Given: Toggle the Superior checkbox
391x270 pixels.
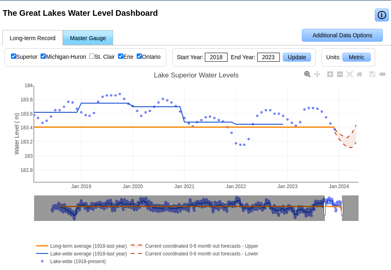Looking at the screenshot, I should pos(13,56).
